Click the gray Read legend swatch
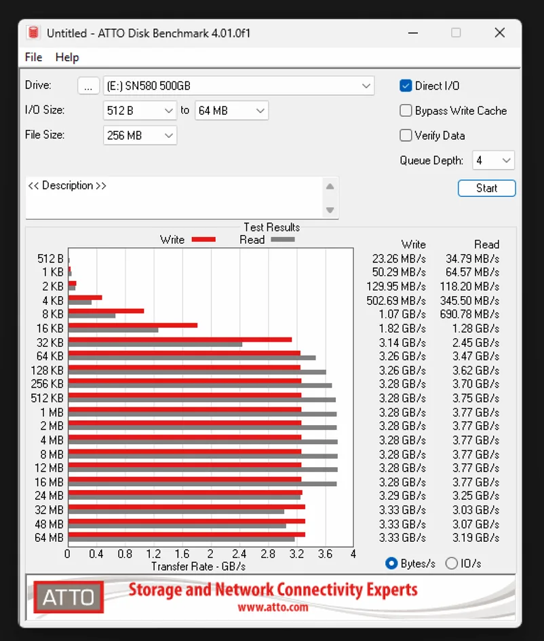 283,240
